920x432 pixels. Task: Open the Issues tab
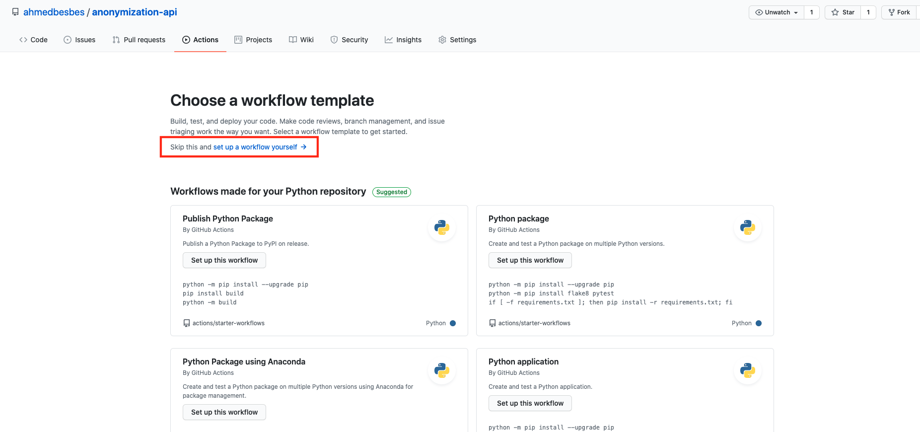pyautogui.click(x=79, y=40)
